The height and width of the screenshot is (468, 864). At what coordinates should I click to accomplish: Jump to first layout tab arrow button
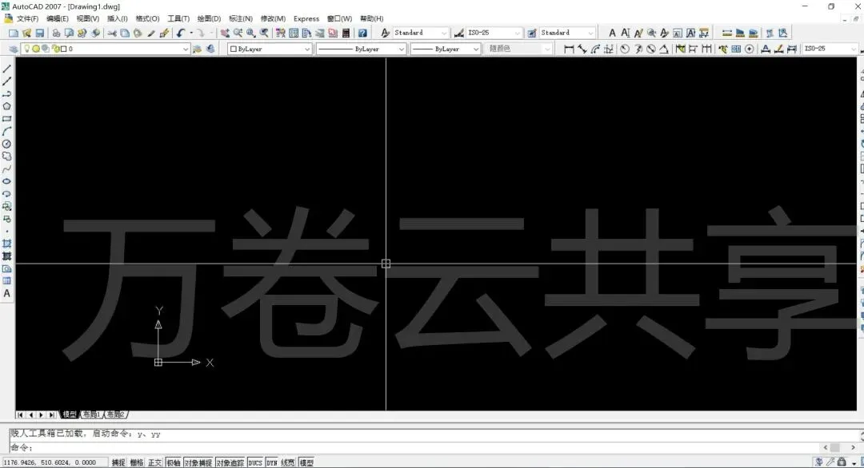(20, 414)
